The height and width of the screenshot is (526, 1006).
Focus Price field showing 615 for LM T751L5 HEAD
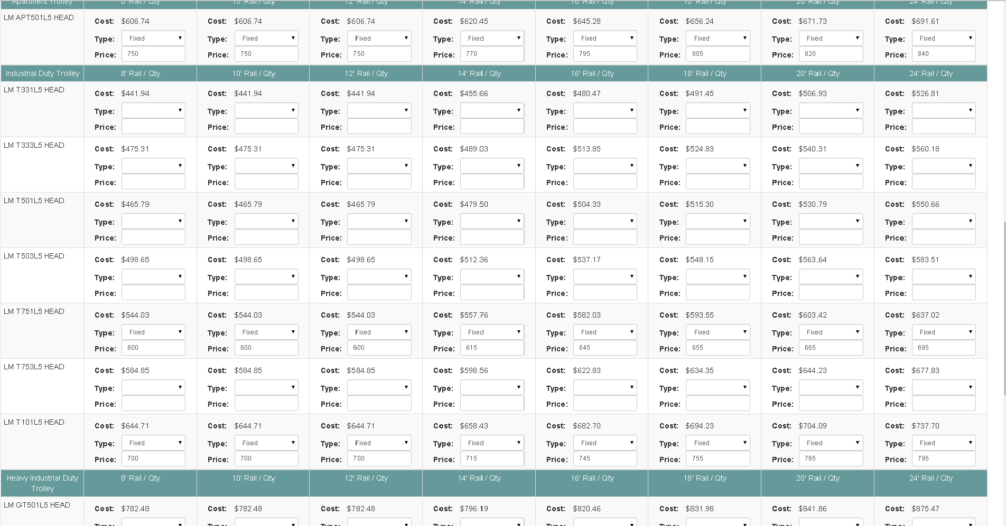pos(492,348)
